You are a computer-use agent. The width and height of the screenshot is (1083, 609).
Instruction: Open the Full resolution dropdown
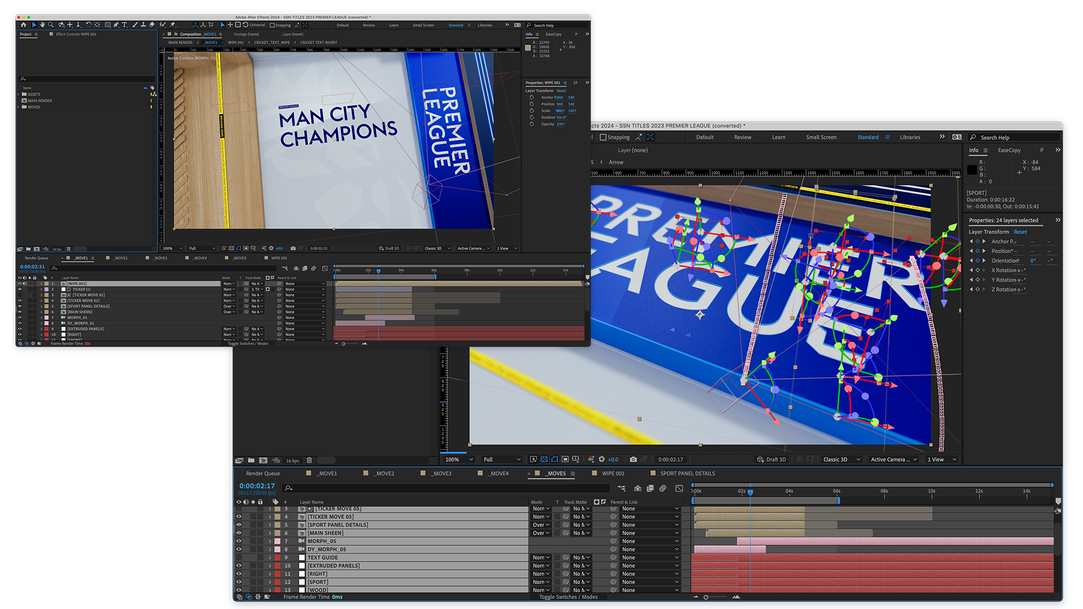[501, 460]
